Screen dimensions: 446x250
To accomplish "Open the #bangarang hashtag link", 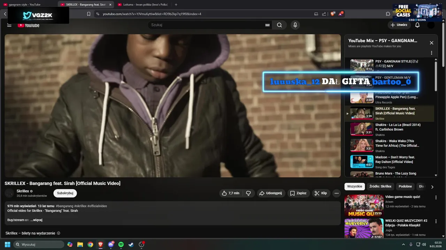I will [64, 206].
